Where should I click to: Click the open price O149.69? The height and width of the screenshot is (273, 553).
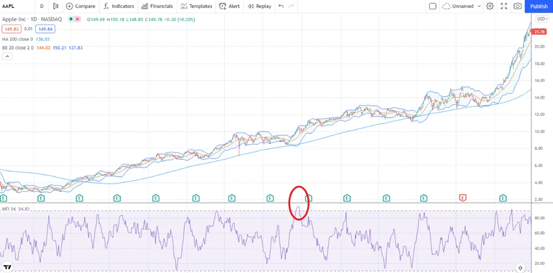tap(95, 20)
